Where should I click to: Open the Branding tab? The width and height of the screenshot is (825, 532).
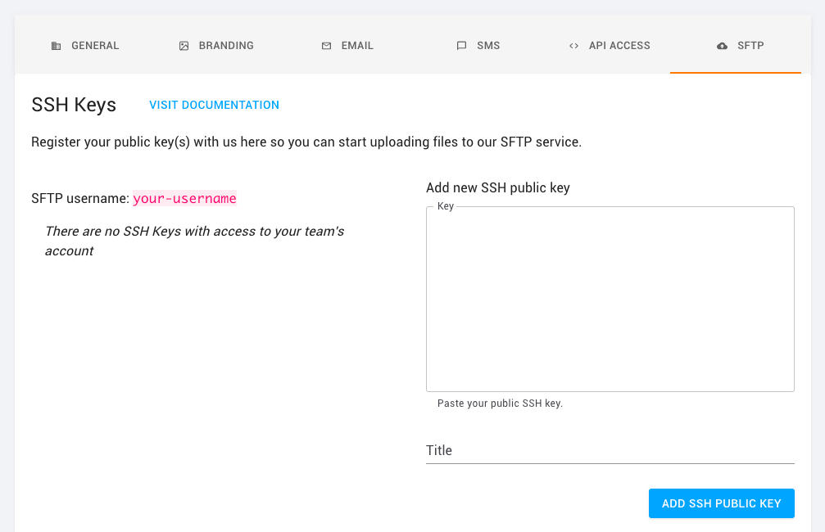tap(226, 46)
